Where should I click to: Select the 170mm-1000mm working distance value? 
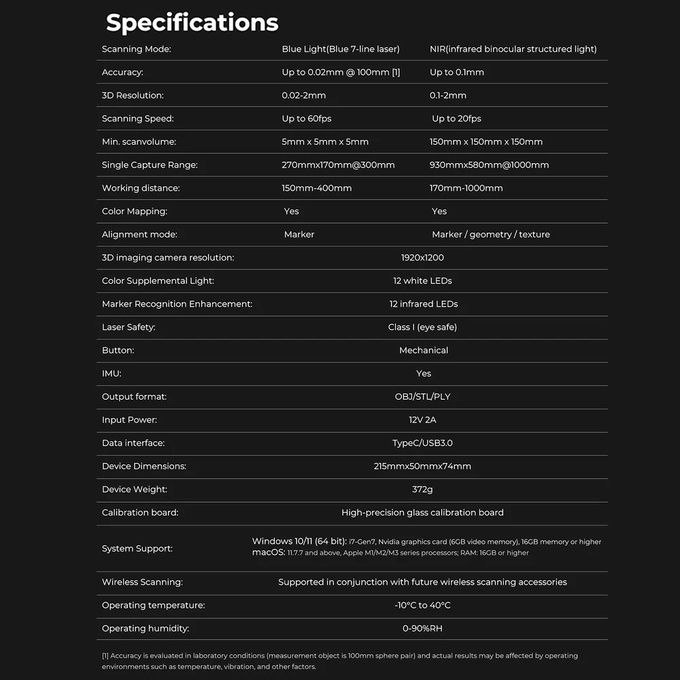point(466,188)
